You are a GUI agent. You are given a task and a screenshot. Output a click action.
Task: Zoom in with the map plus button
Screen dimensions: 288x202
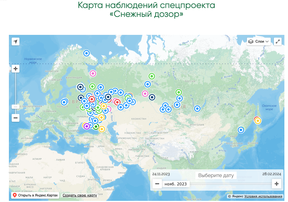click(16, 69)
